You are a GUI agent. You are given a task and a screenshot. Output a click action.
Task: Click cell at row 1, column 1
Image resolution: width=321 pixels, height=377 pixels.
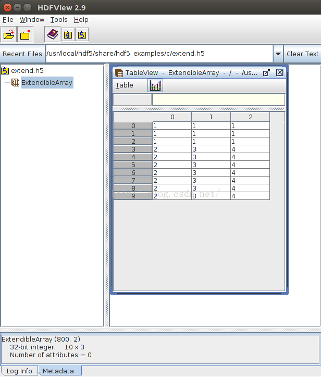pyautogui.click(x=211, y=134)
